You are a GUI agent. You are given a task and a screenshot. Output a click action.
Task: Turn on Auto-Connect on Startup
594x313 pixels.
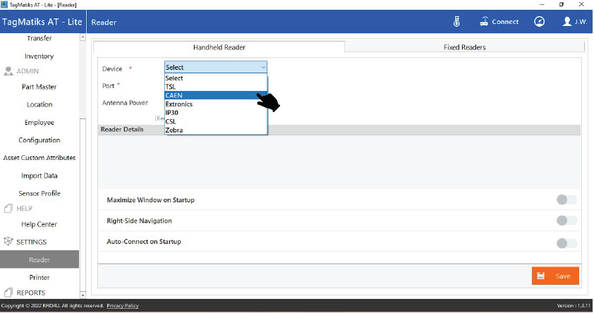tap(566, 243)
